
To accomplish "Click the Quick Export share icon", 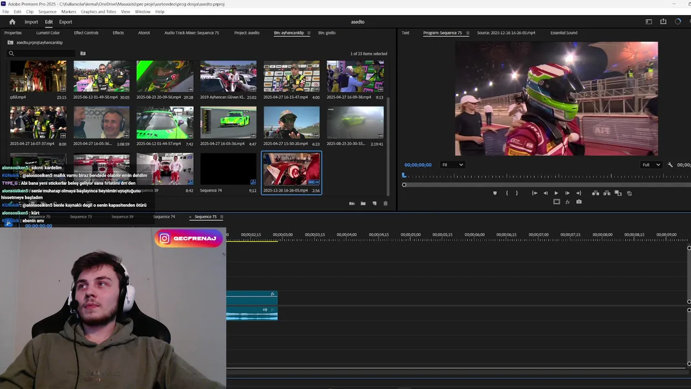I will tap(663, 22).
